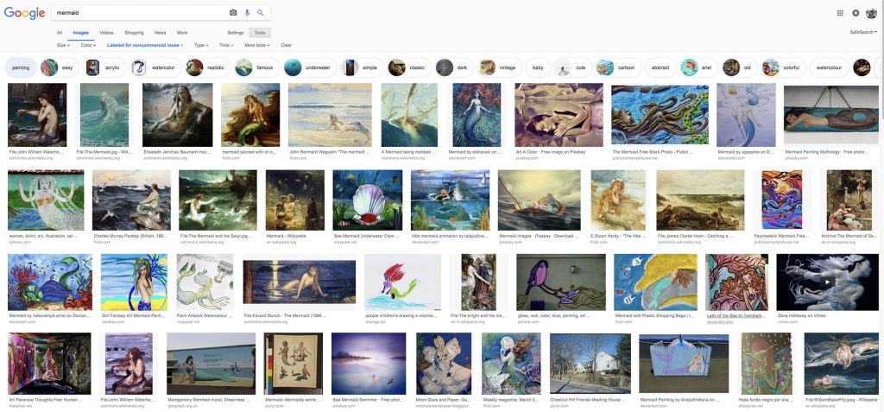Click the mermaid search input field

pos(141,12)
